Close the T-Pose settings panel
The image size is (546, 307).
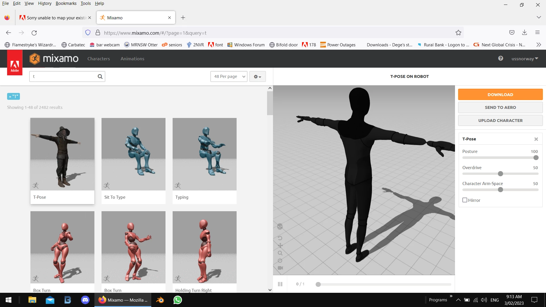tap(536, 139)
